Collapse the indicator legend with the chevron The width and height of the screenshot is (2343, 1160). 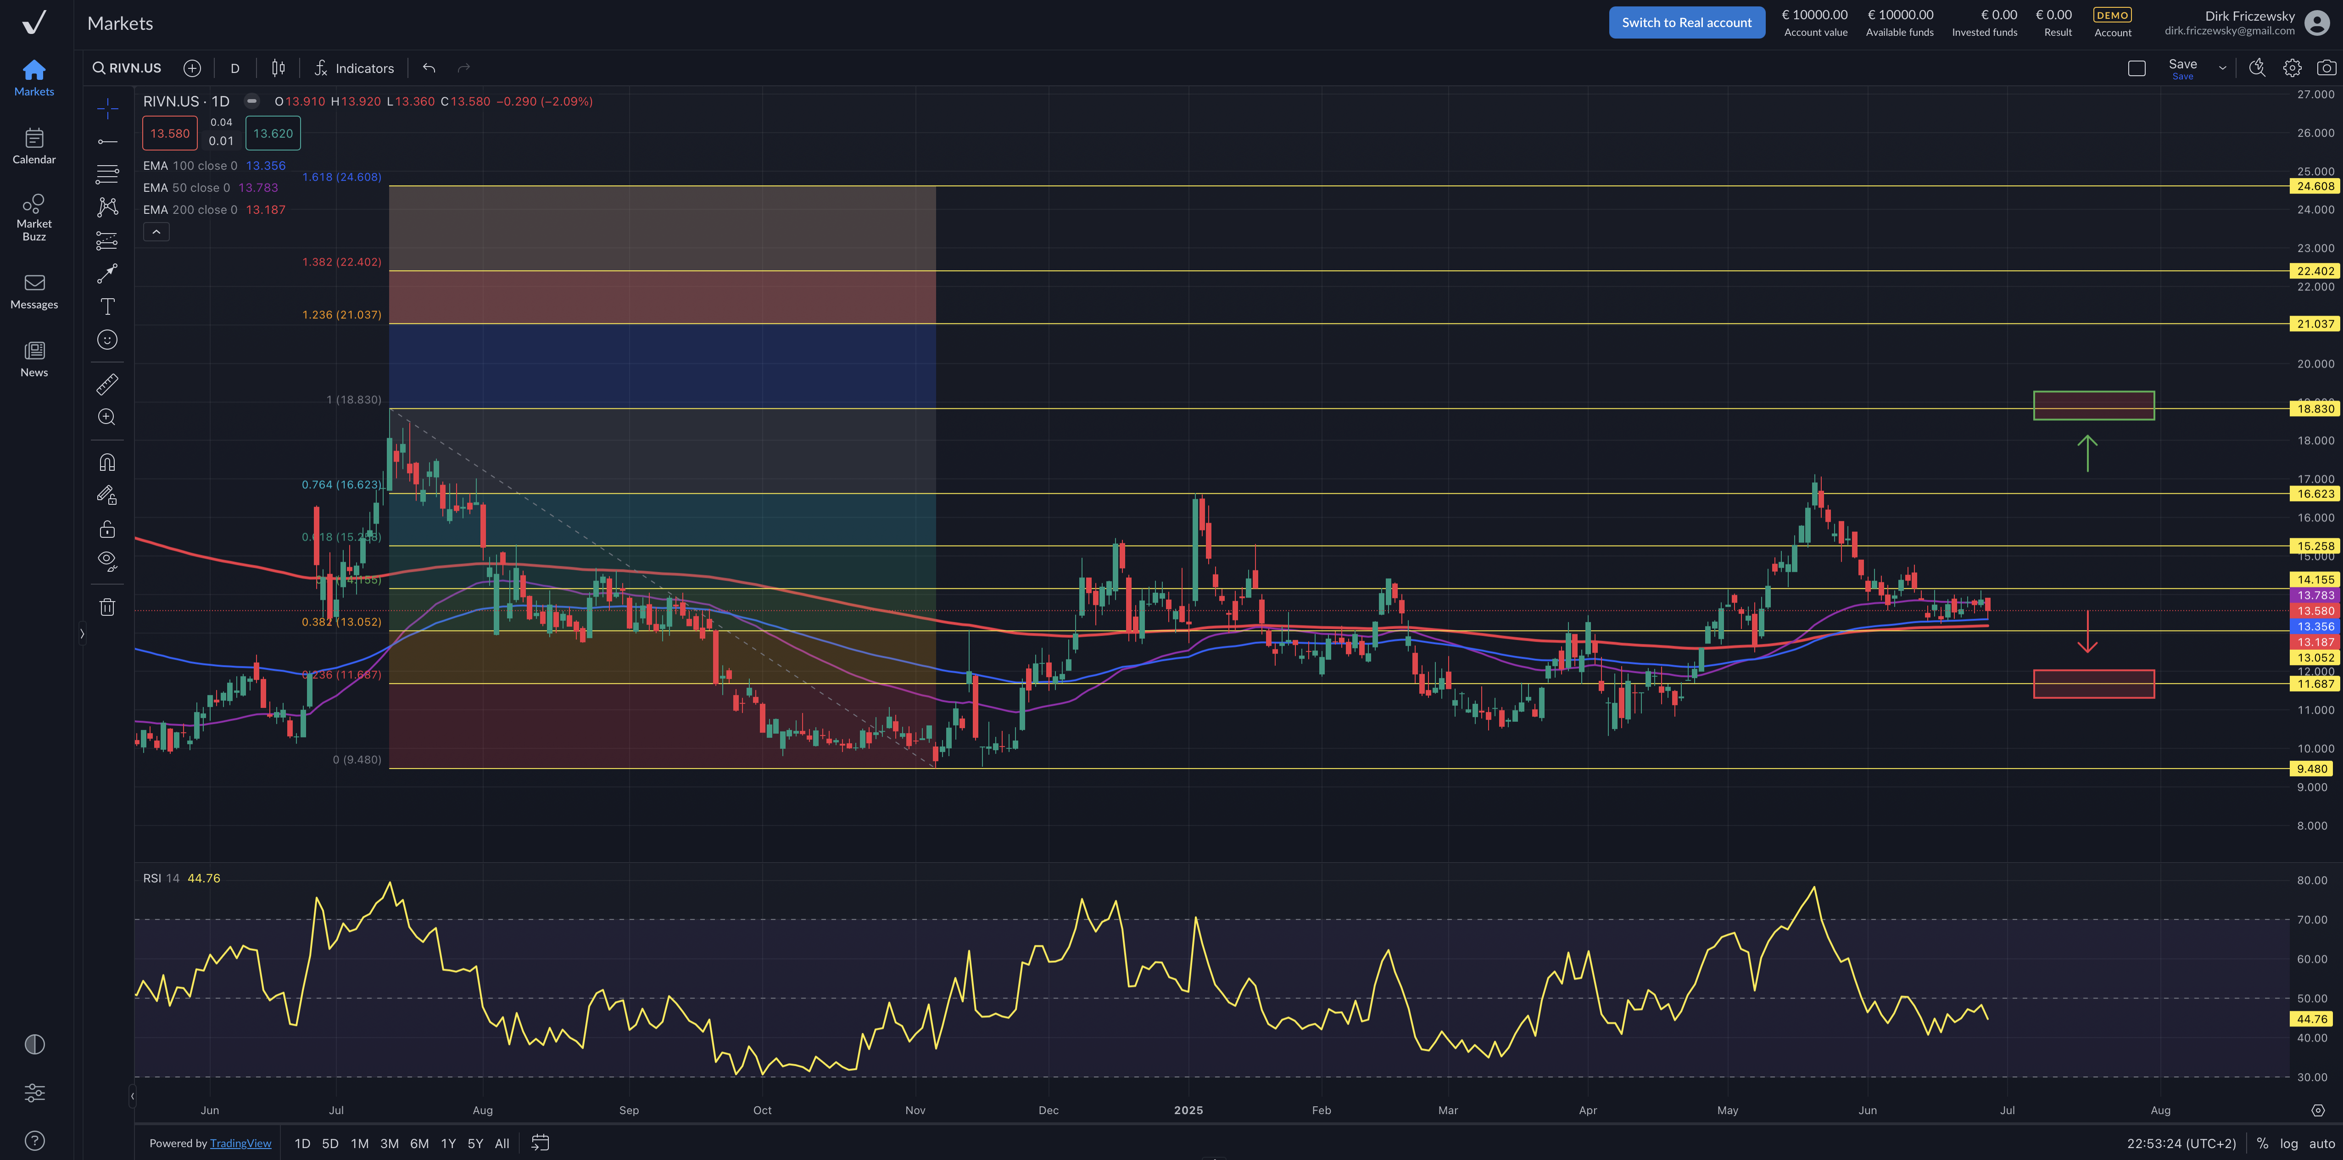pos(156,232)
